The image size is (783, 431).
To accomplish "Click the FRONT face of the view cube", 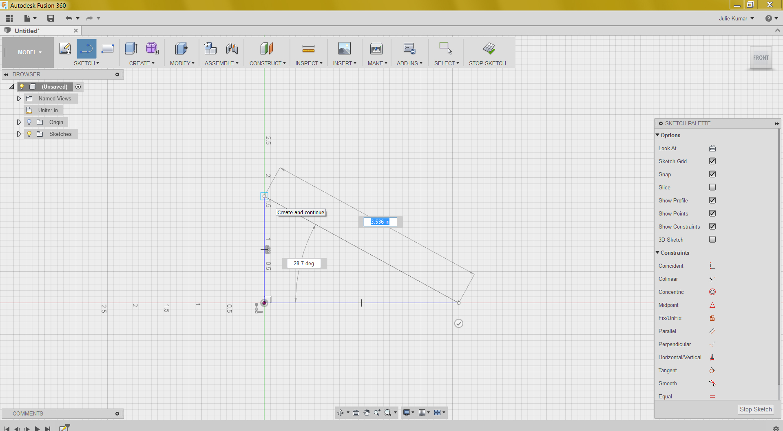I will coord(761,58).
